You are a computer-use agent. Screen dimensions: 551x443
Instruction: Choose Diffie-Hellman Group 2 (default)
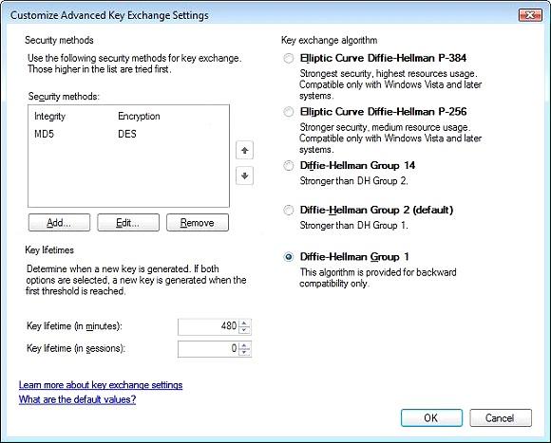coord(288,210)
